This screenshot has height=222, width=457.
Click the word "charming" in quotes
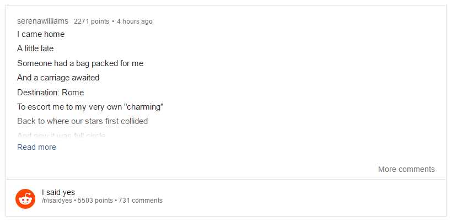[143, 107]
